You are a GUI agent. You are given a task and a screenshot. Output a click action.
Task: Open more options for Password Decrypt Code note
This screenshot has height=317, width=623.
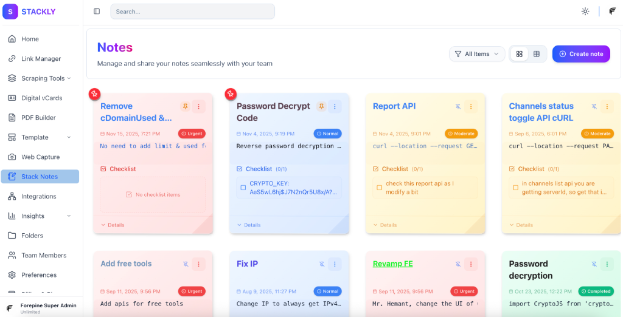pos(335,106)
